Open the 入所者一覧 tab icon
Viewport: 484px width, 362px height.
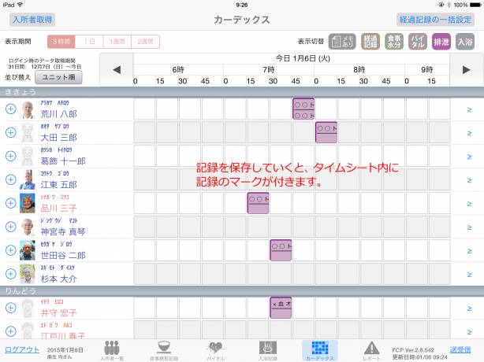pyautogui.click(x=112, y=350)
